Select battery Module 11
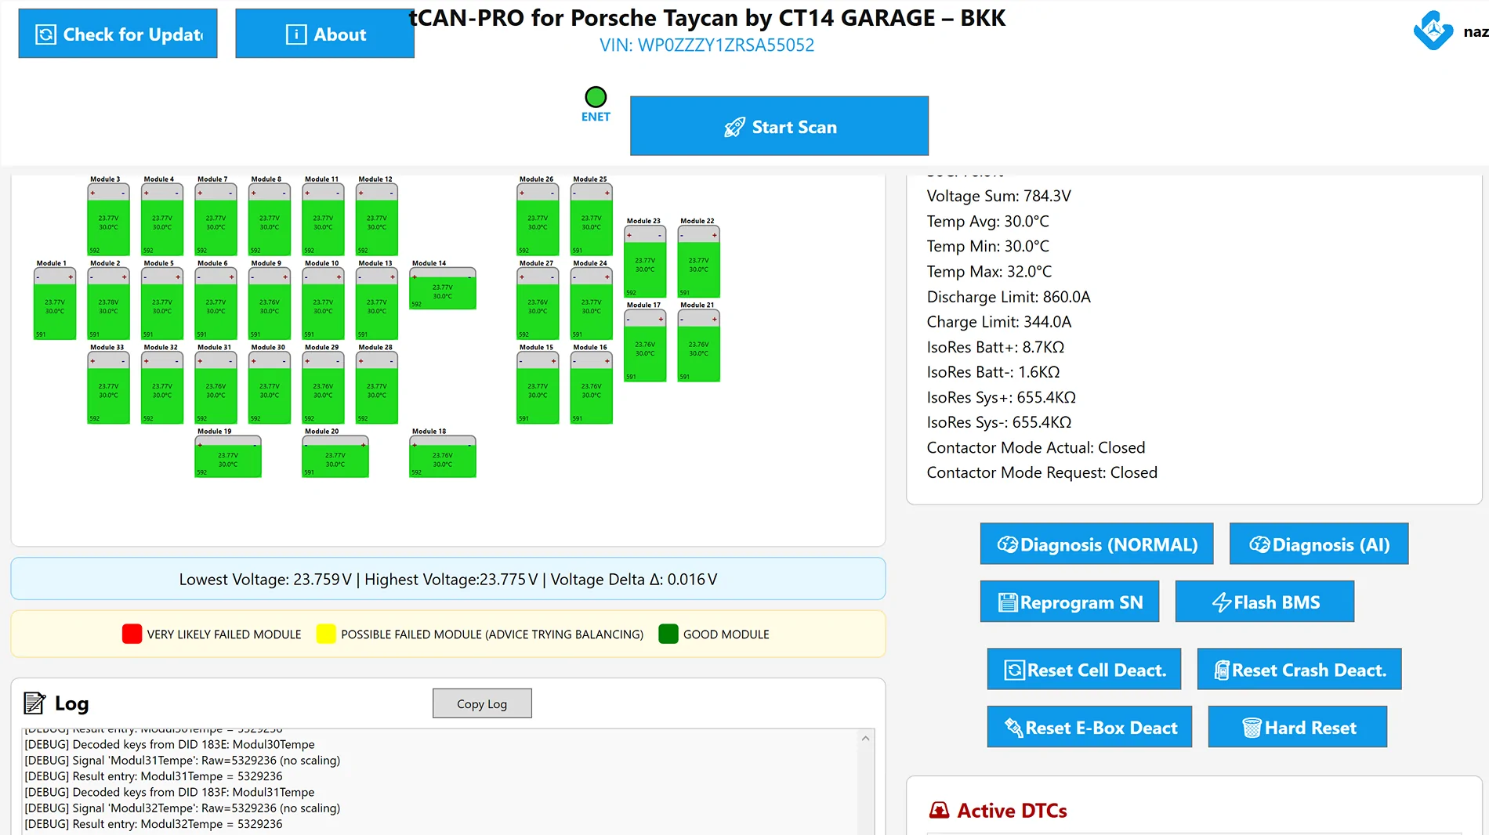The image size is (1489, 835). tap(323, 219)
